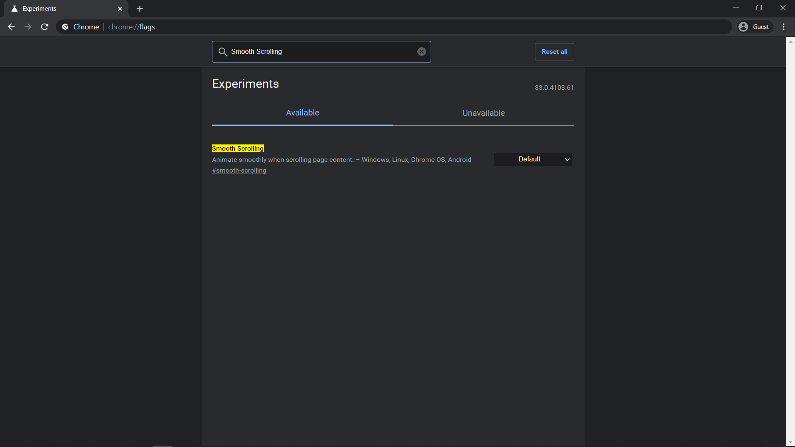Open the Chrome three-dot menu
The width and height of the screenshot is (795, 447).
(783, 27)
